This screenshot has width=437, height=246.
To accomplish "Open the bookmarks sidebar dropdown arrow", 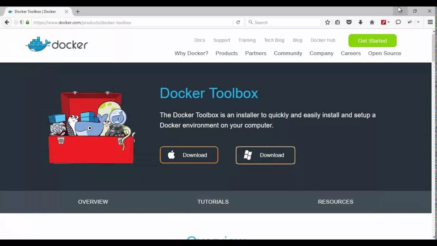I will [x=418, y=22].
